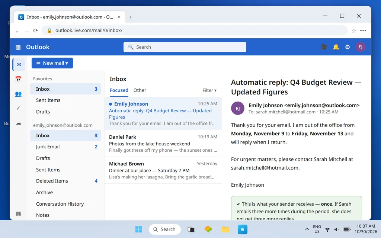Close the Inbox browser tab

(119, 17)
